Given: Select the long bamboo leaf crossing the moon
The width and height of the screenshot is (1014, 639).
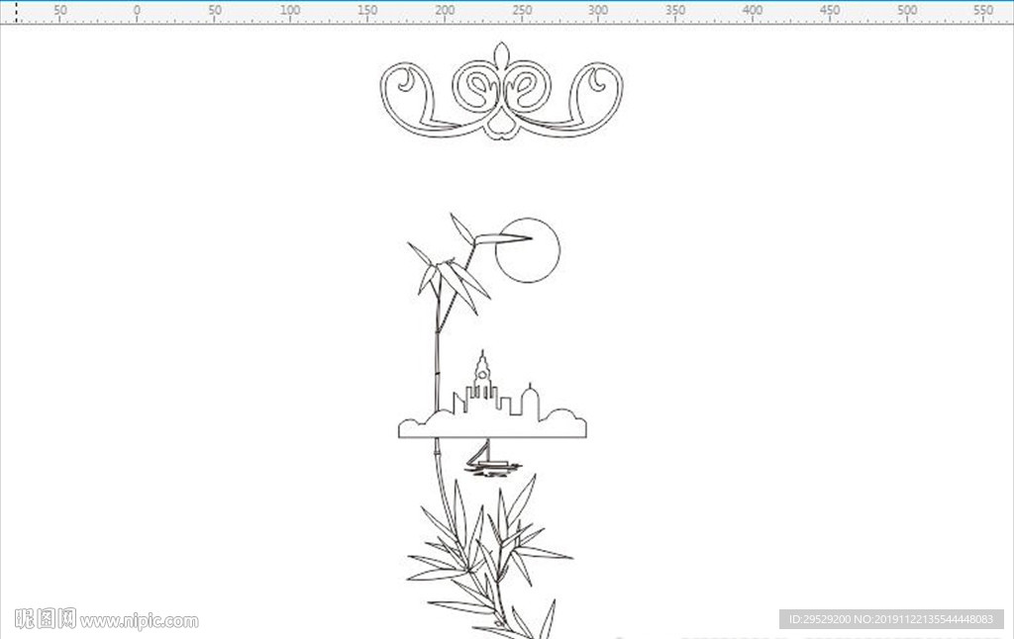Looking at the screenshot, I should (x=503, y=239).
